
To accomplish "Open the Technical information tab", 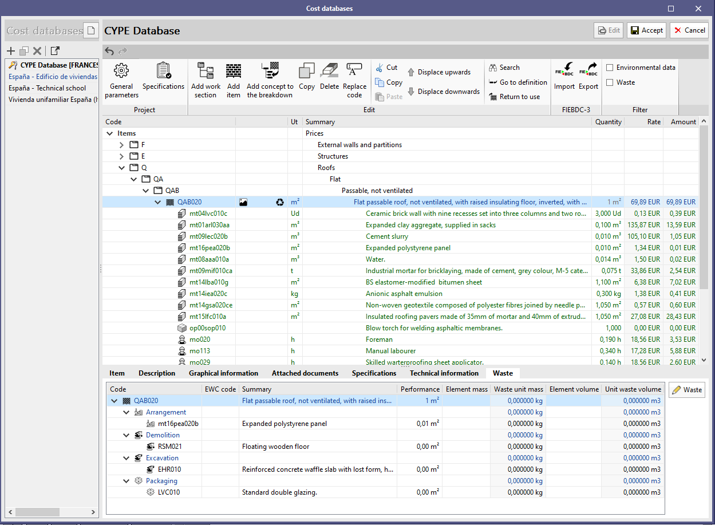I will click(x=444, y=373).
